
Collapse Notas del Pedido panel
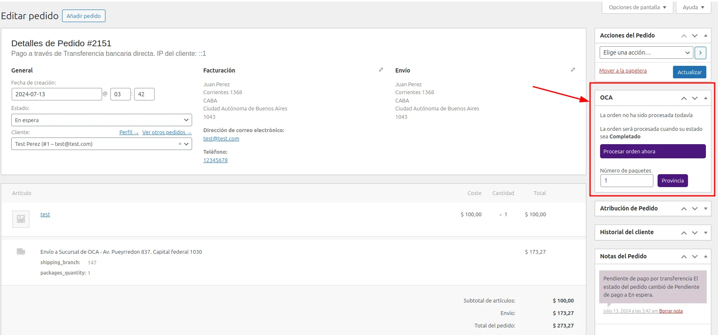[705, 257]
